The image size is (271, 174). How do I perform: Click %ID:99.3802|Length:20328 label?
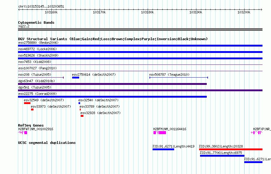pyautogui.click(x=221, y=146)
